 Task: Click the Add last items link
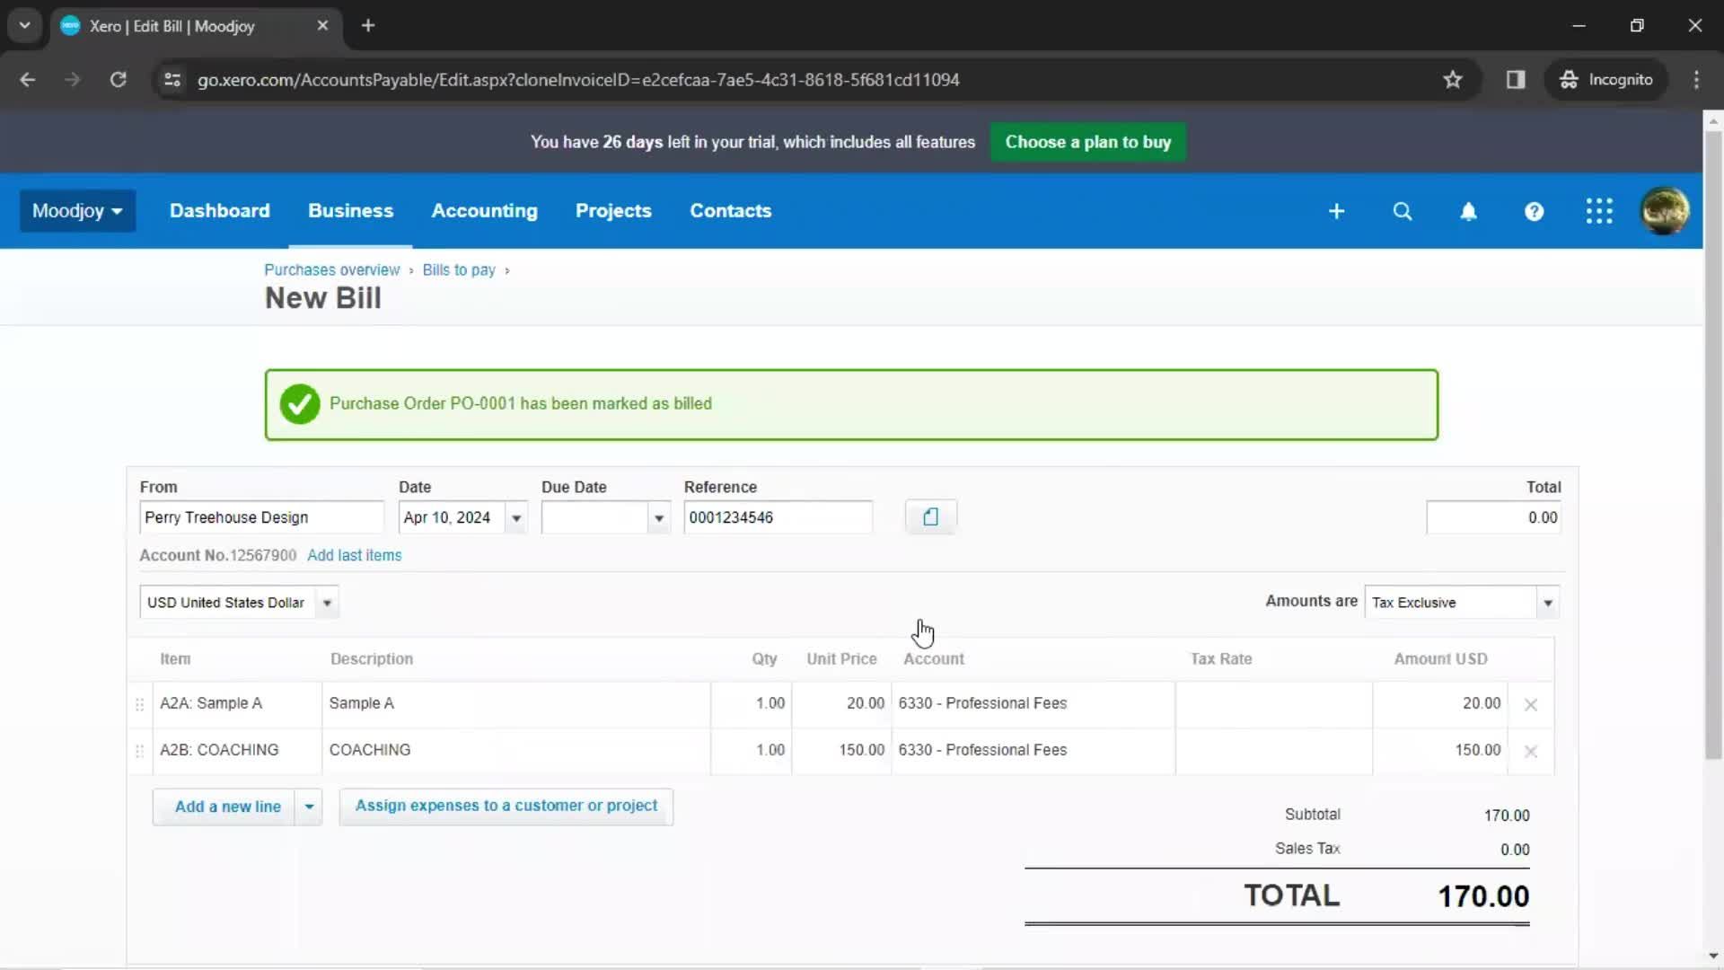coord(354,555)
